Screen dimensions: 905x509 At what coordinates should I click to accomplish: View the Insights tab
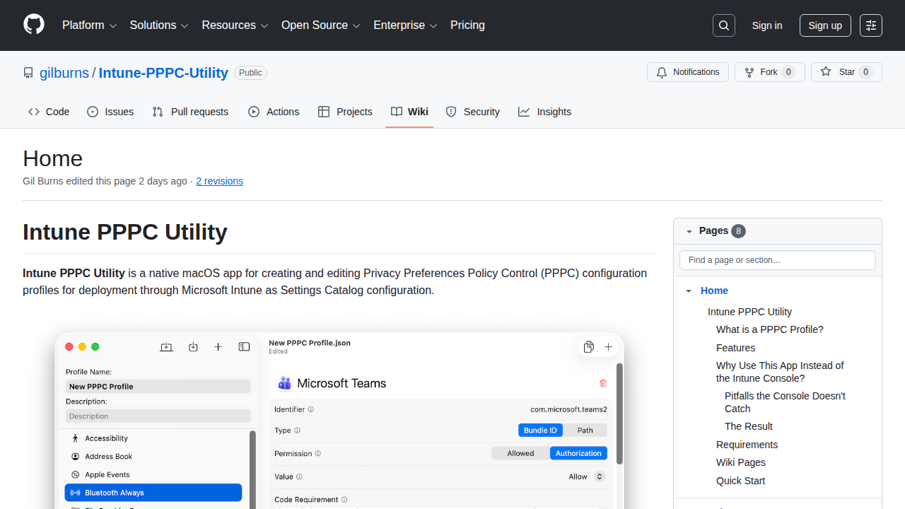tap(544, 112)
